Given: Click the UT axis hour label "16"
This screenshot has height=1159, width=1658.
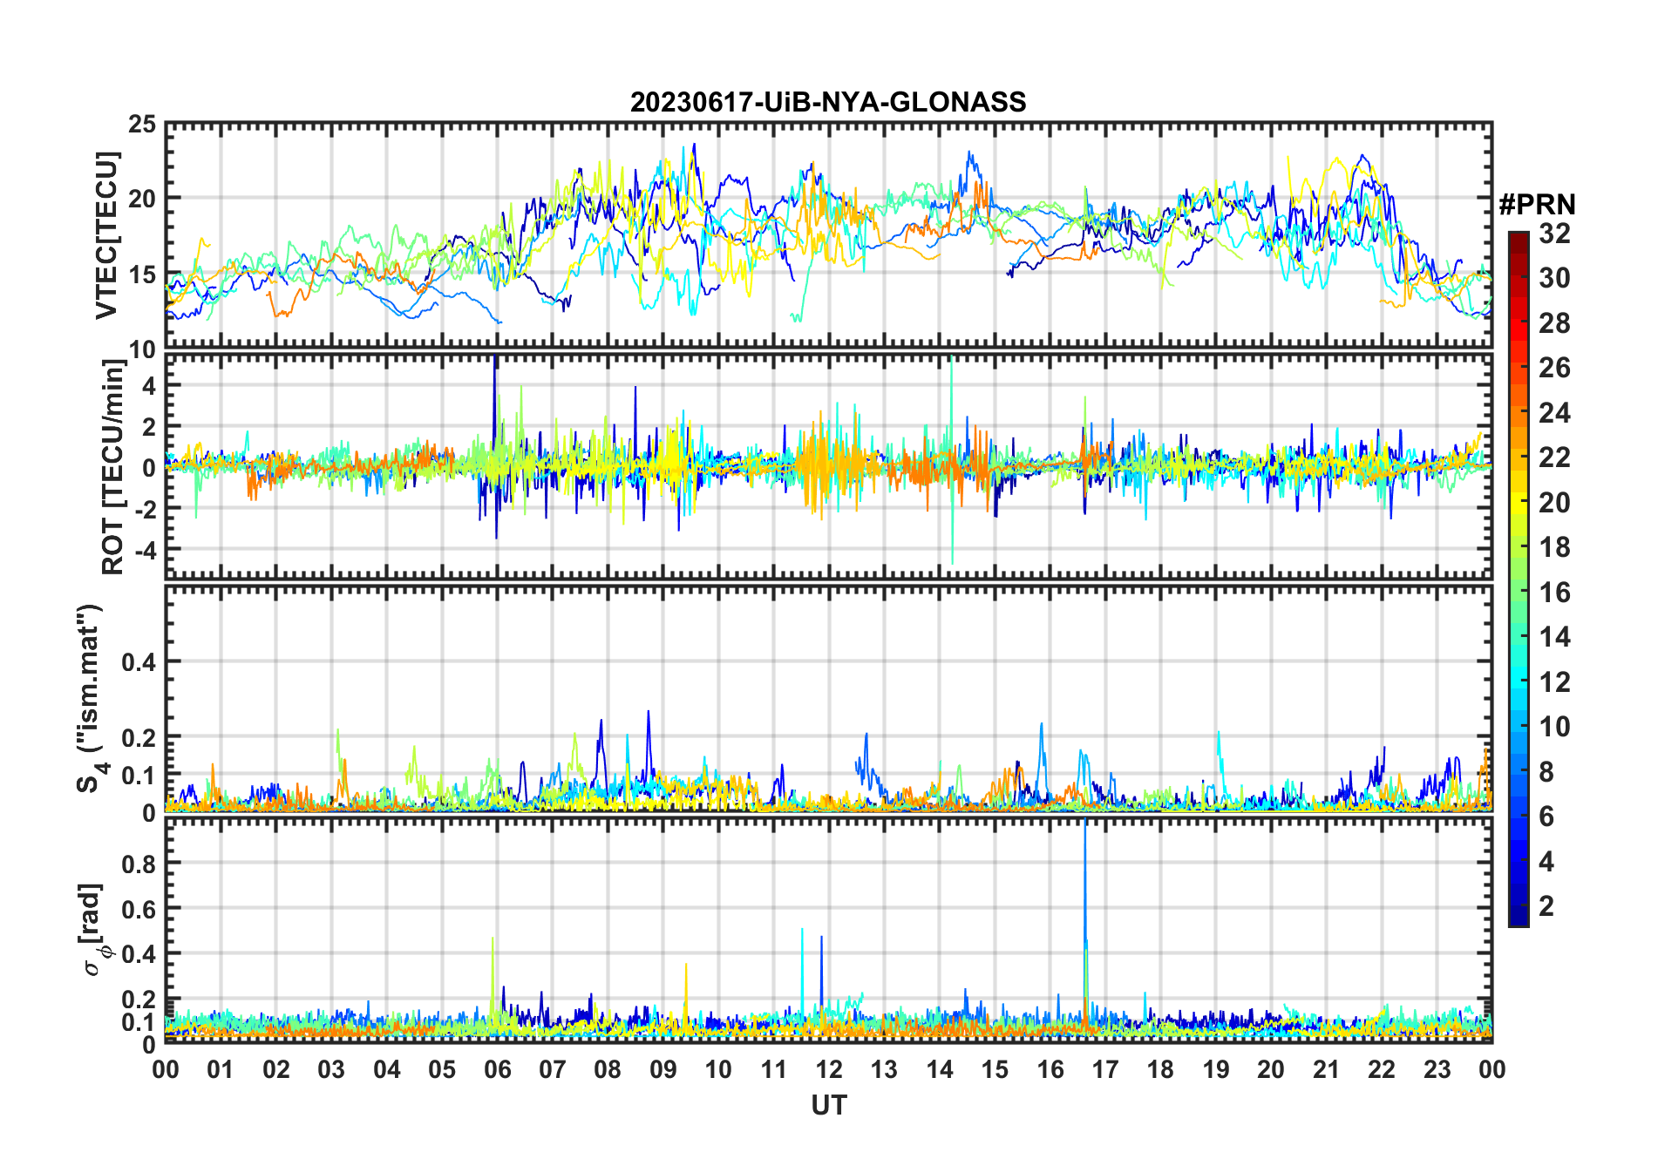Looking at the screenshot, I should coord(1050,1069).
